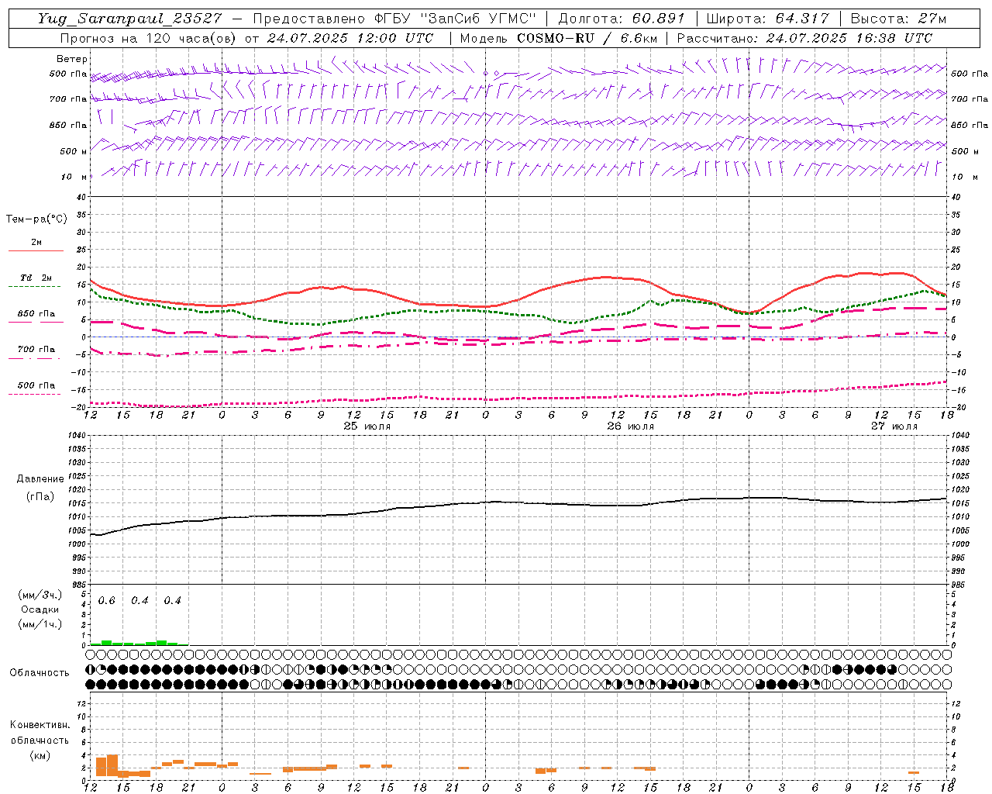Click the Модель COSMO-RU / 6.6км text
Image resolution: width=992 pixels, height=794 pixels.
pyautogui.click(x=559, y=38)
